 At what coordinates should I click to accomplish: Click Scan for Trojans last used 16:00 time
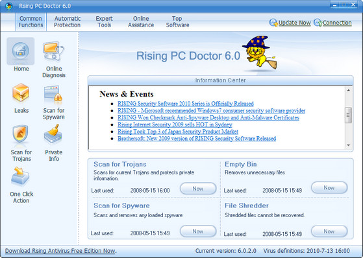150,191
